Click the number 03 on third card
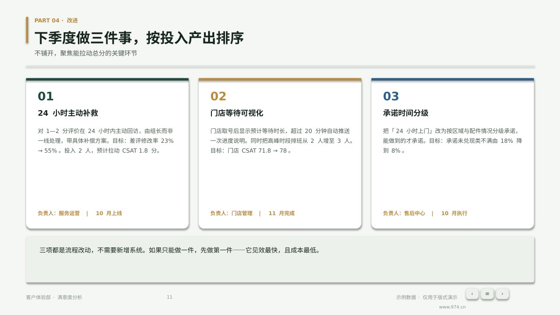The image size is (560, 315). [x=391, y=96]
